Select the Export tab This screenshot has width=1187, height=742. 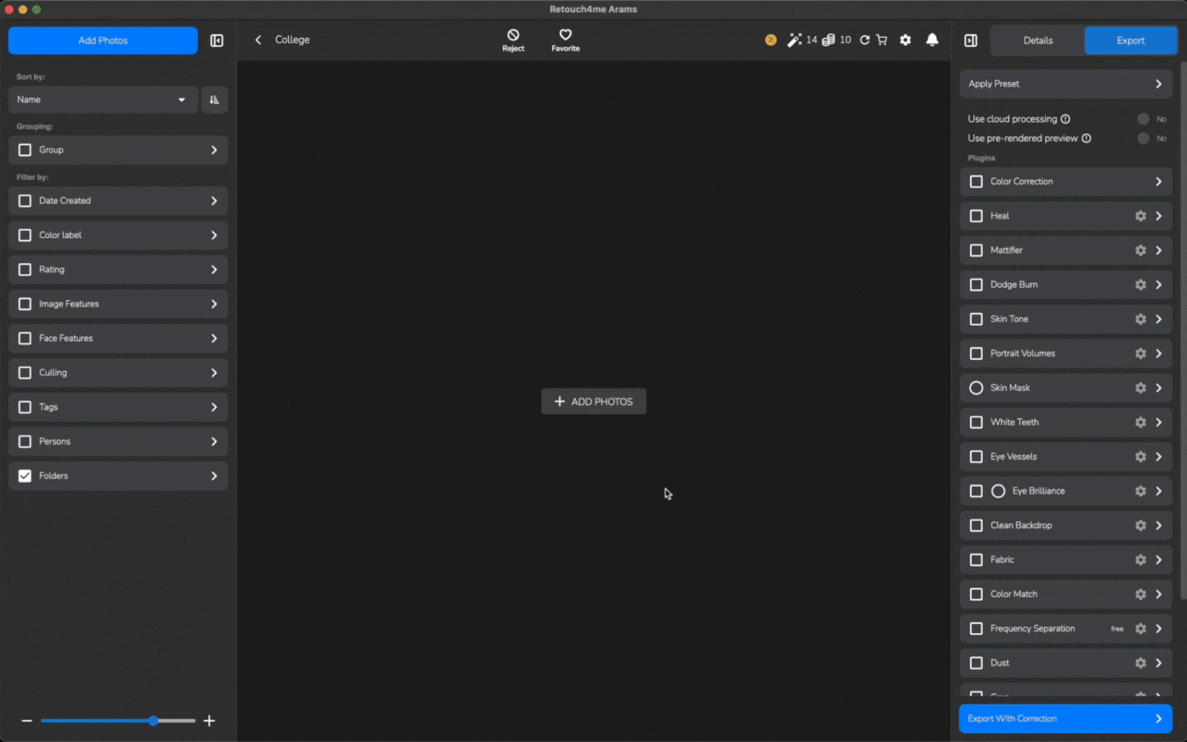(1130, 40)
